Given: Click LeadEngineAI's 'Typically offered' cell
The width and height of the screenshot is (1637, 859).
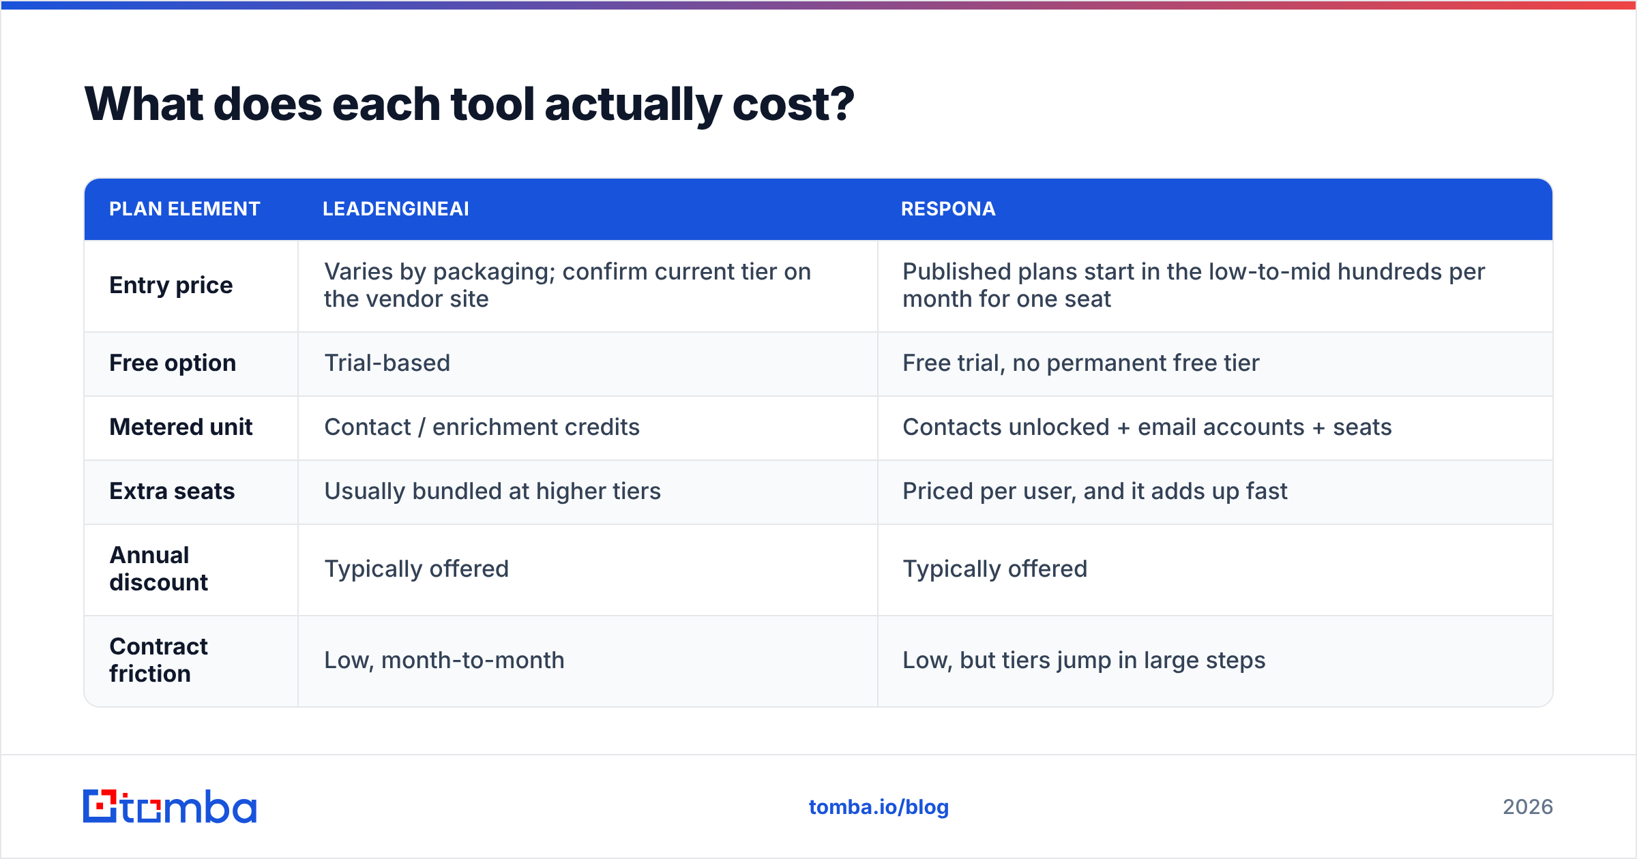Looking at the screenshot, I should (588, 570).
